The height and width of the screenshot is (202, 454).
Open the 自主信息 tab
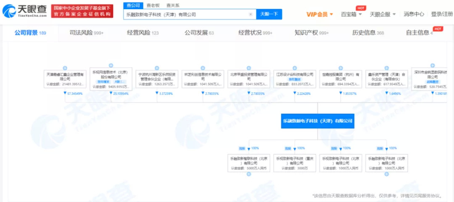[419, 33]
